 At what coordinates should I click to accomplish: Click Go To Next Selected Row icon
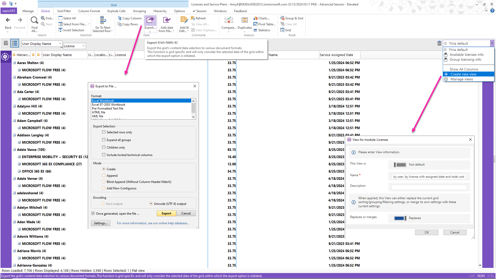[103, 20]
